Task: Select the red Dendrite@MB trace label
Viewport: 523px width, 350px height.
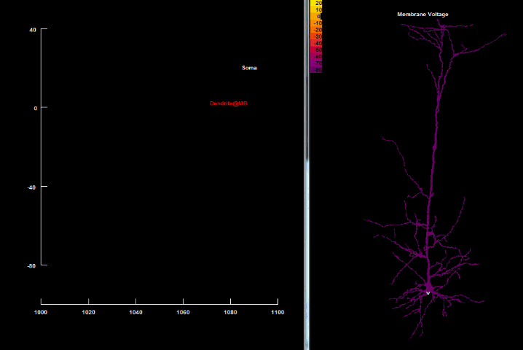Action: [229, 104]
